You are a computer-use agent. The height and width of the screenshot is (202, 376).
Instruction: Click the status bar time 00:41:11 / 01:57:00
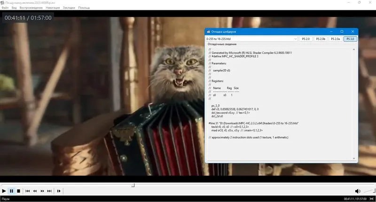355,199
